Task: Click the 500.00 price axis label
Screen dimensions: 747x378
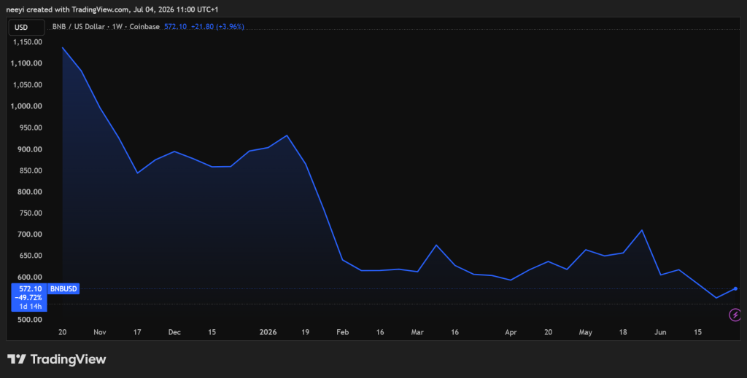Action: coord(31,320)
